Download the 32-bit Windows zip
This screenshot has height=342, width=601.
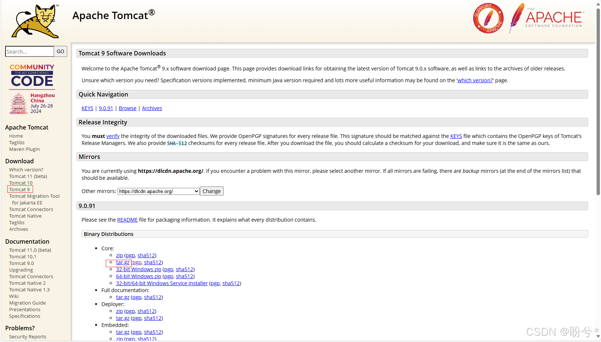tap(138, 269)
